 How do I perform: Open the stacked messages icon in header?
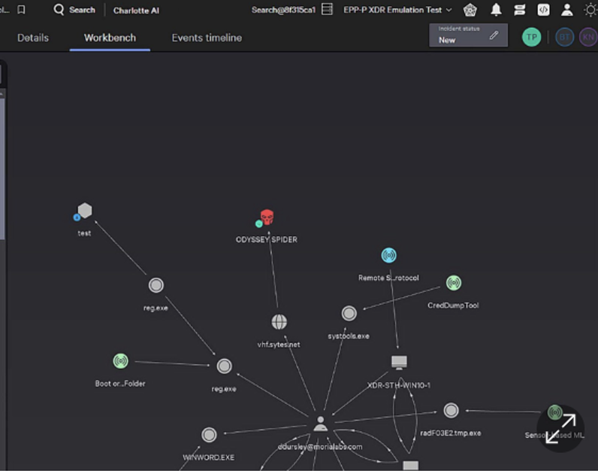pyautogui.click(x=519, y=10)
